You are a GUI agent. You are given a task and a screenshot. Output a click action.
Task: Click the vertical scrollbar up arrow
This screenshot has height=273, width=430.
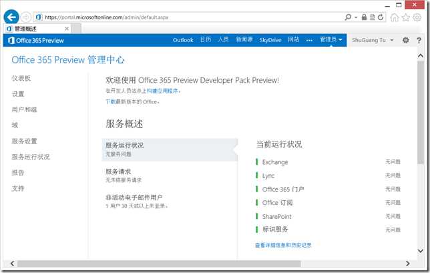[421, 55]
